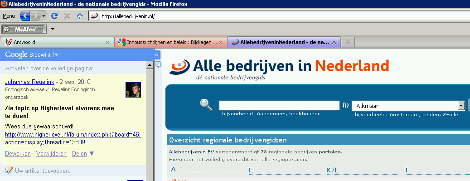Focus the business search text field

[x=279, y=105]
